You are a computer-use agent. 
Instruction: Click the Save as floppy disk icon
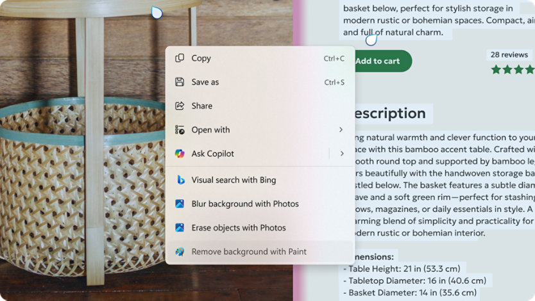point(180,82)
